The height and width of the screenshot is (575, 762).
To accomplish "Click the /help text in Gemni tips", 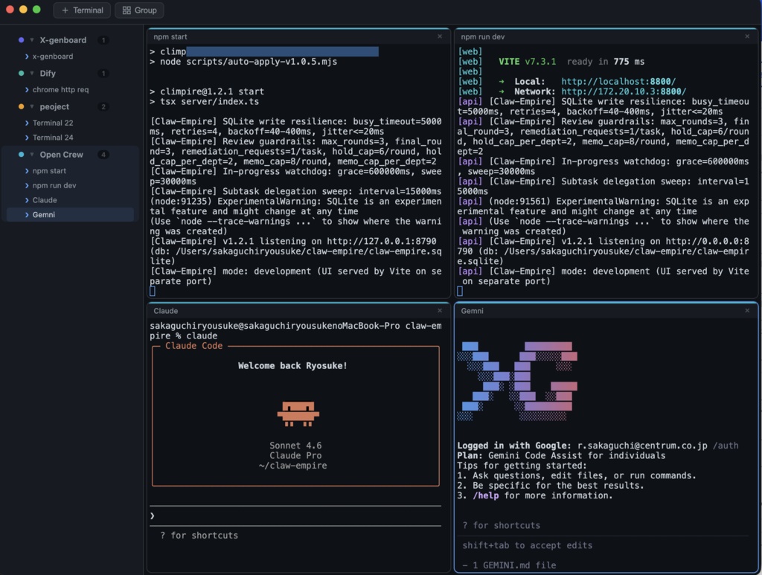I will (485, 496).
